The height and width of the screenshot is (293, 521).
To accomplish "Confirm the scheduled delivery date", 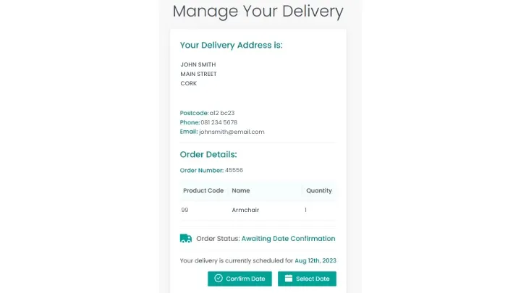I will [x=240, y=279].
